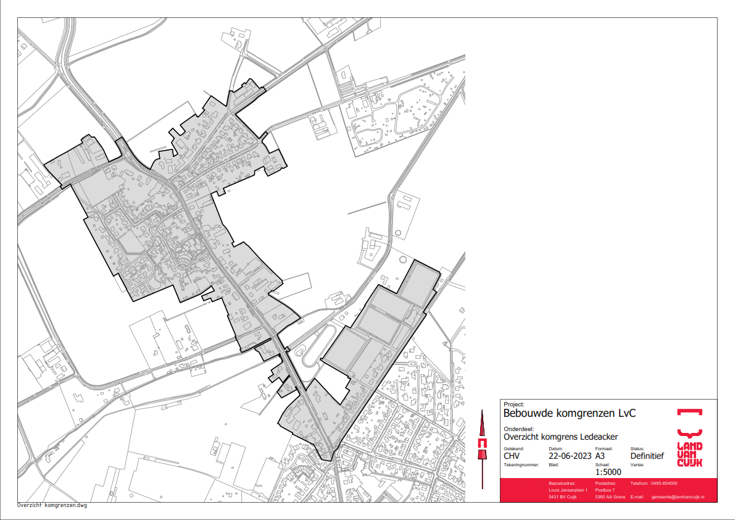Screen dimensions: 735x520
Task: Click the date 22-06-2023
Action: coord(570,456)
